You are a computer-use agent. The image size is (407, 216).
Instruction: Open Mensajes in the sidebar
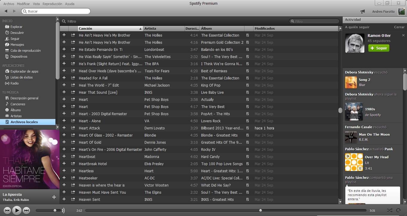click(17, 45)
